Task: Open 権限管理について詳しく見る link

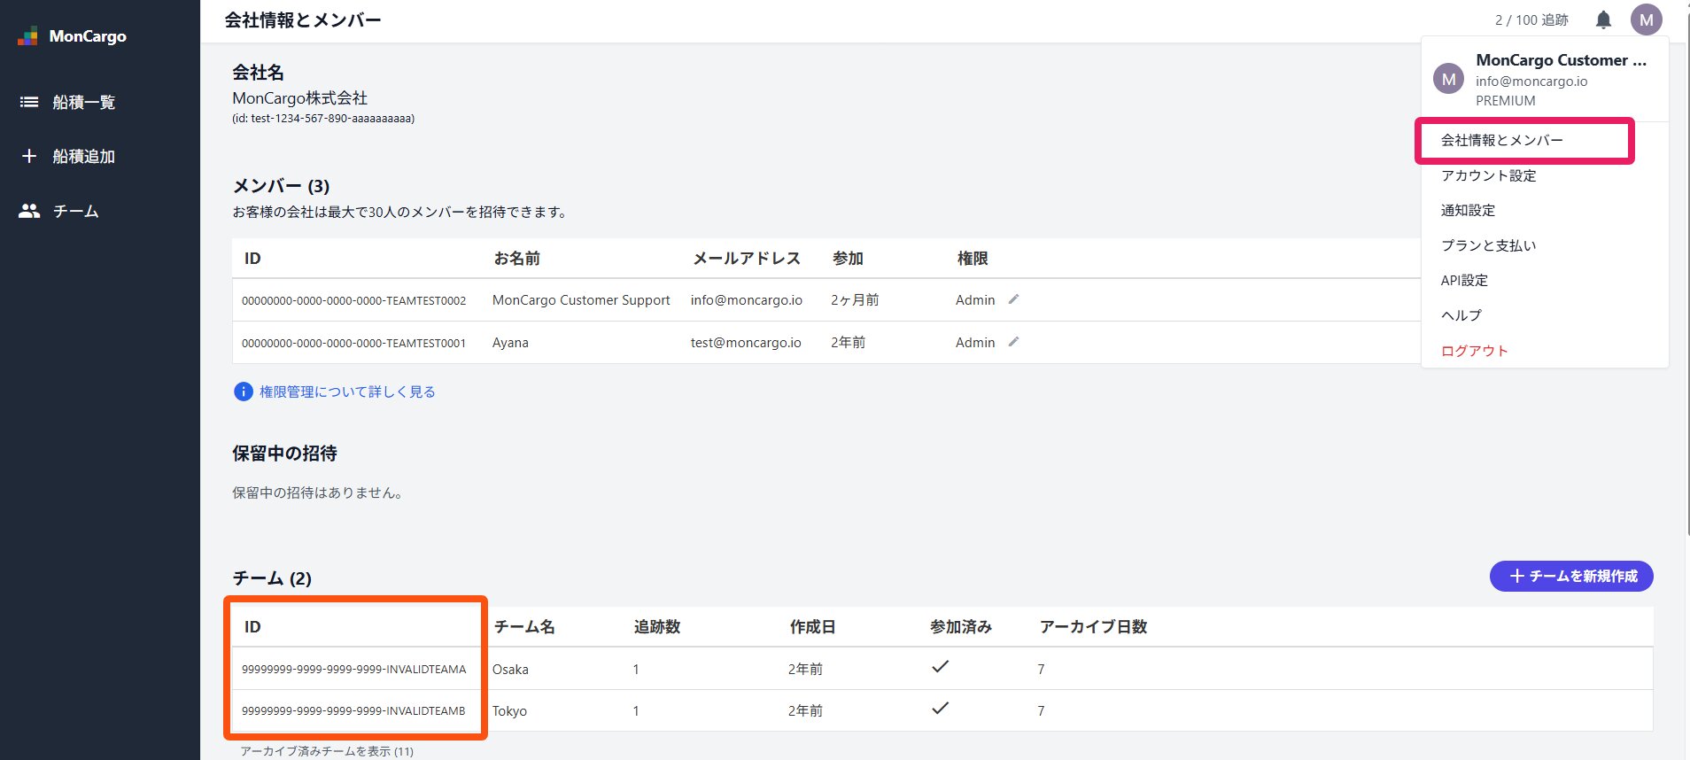Action: [x=346, y=392]
